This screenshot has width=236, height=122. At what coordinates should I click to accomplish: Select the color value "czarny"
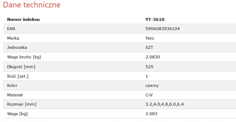[x=152, y=86]
